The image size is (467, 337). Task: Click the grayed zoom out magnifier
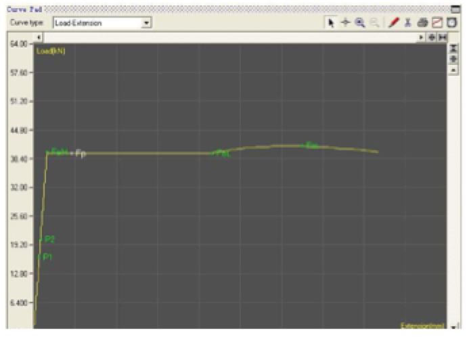point(374,22)
